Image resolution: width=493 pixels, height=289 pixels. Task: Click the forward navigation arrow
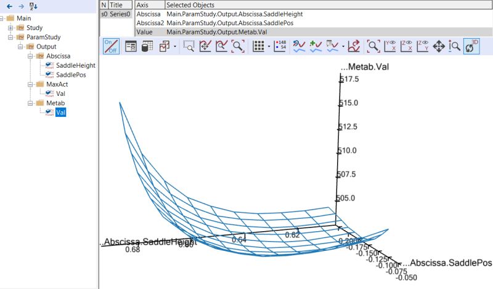[21, 6]
